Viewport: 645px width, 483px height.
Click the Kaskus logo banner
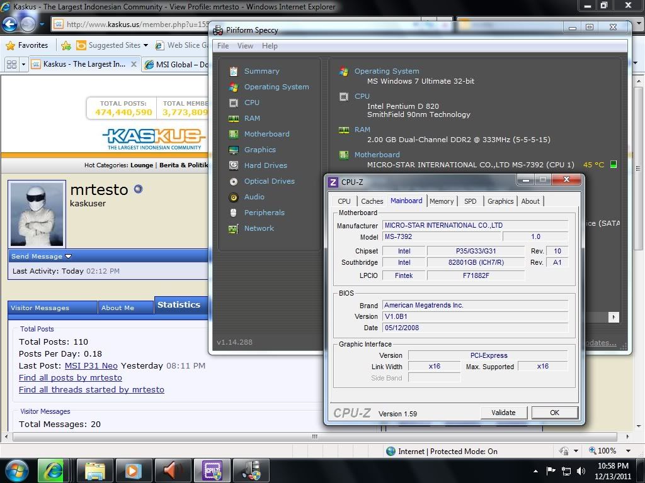click(154, 139)
